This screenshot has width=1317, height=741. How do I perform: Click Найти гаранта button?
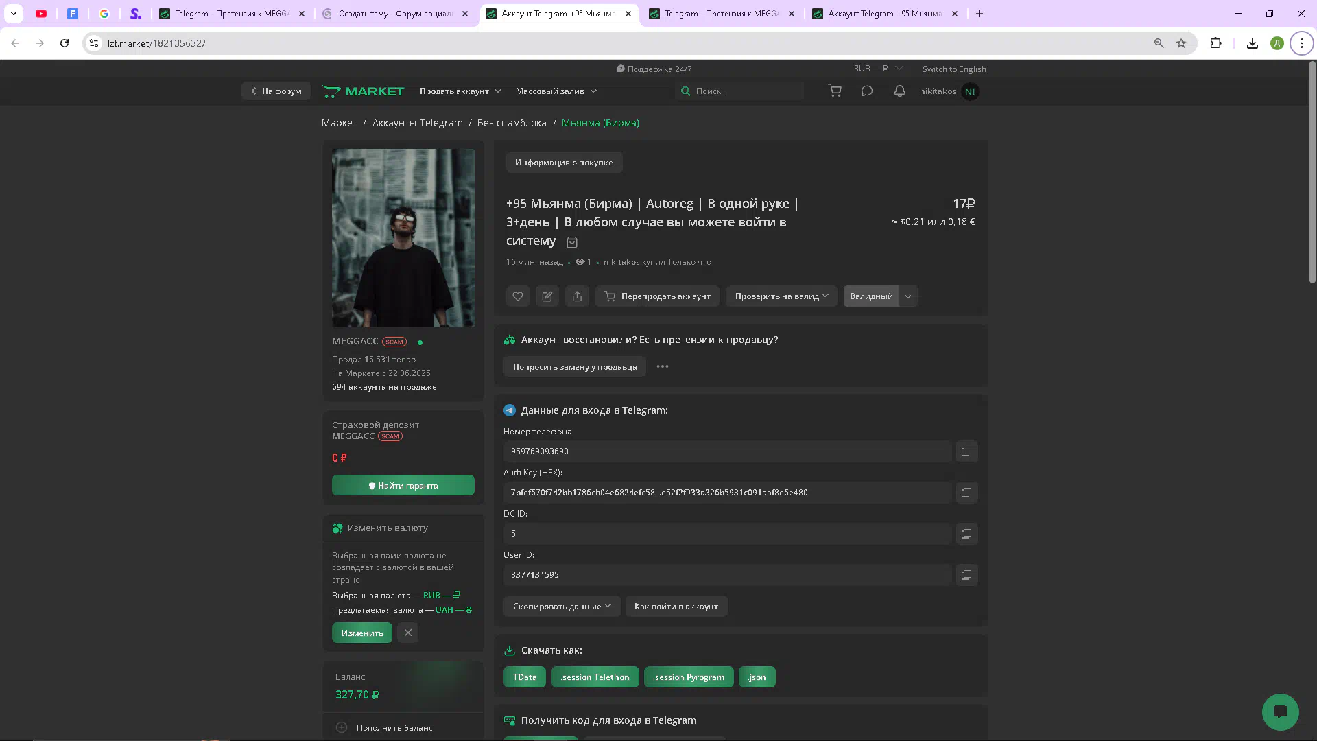(x=403, y=485)
